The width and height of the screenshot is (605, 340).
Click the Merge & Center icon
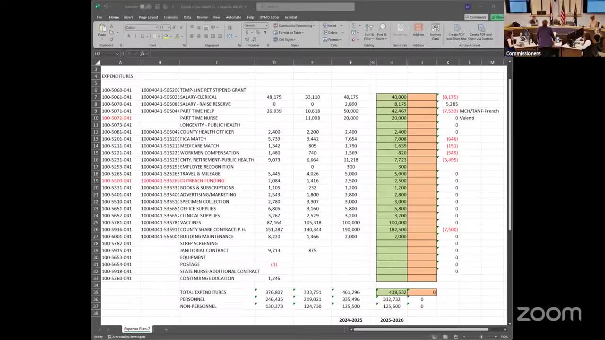[x=230, y=36]
